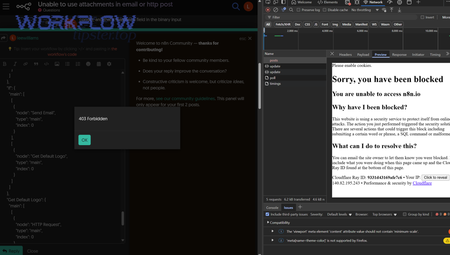
Task: Open DevTools settings gear icon
Action: pyautogui.click(x=399, y=2)
